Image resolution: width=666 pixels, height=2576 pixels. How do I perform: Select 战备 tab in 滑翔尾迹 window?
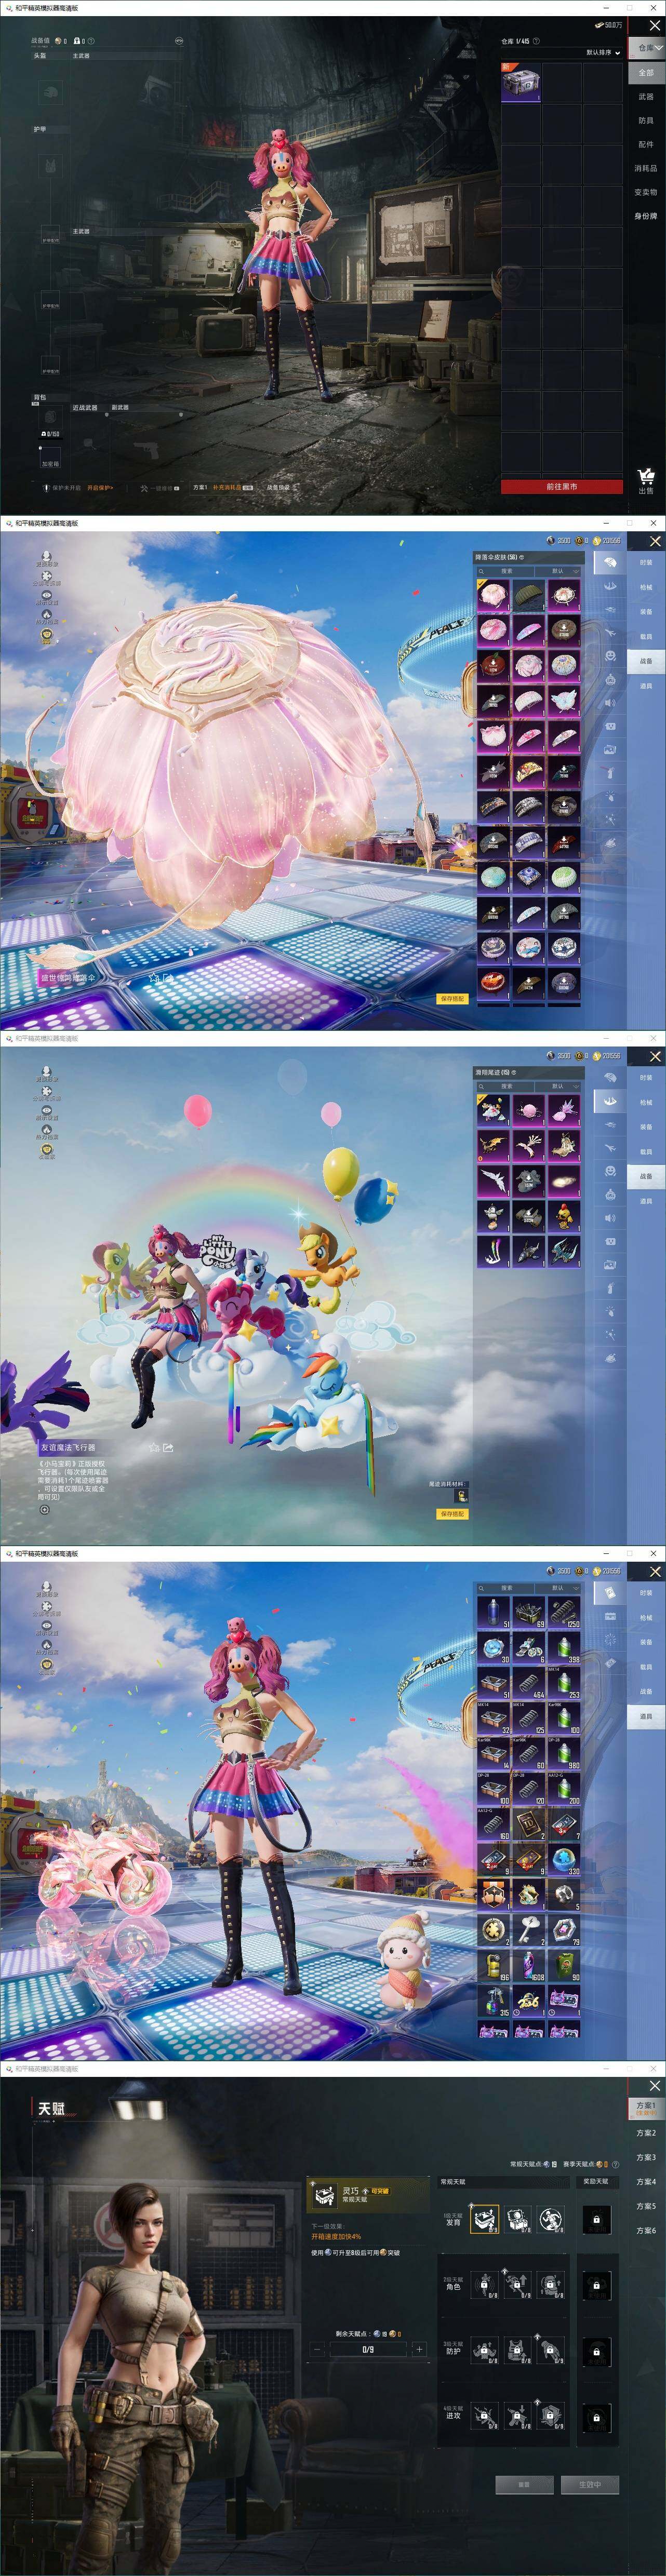[x=646, y=1176]
